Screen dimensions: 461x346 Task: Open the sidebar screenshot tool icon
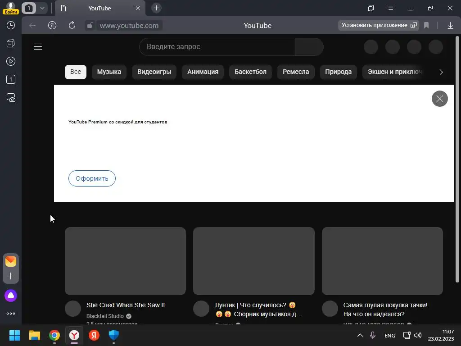pyautogui.click(x=11, y=98)
